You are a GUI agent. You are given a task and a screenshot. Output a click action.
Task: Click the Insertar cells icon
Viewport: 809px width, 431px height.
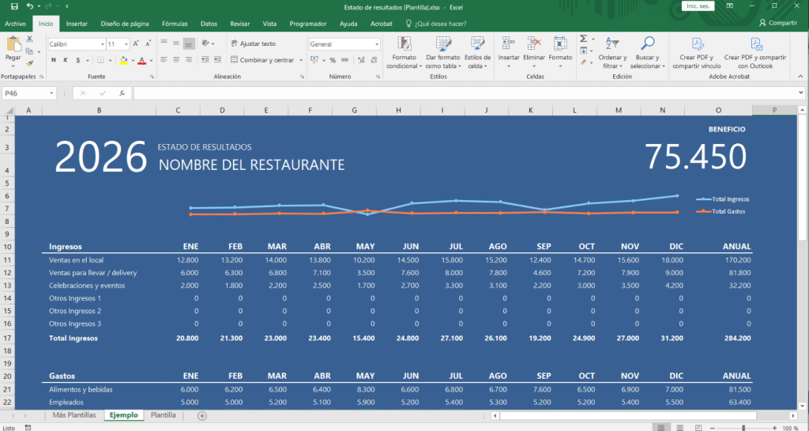[508, 43]
